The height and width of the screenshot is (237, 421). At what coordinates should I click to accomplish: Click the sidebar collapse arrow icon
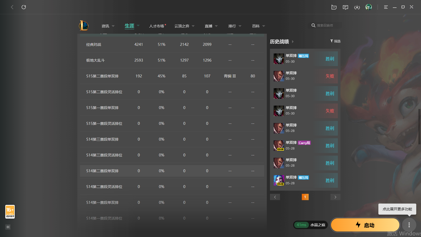(x=8, y=227)
